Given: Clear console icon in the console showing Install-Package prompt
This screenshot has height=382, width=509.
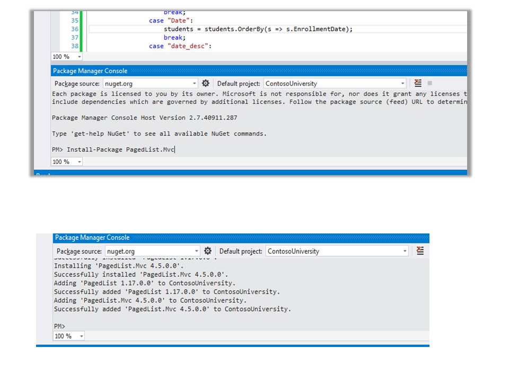Looking at the screenshot, I should [x=418, y=83].
